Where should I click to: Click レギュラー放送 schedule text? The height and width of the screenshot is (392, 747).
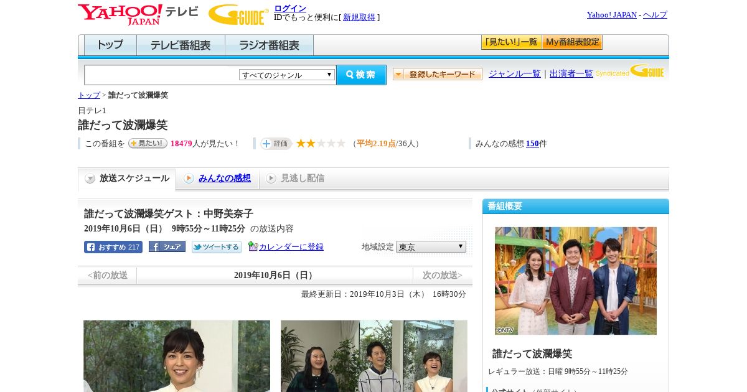click(x=558, y=371)
